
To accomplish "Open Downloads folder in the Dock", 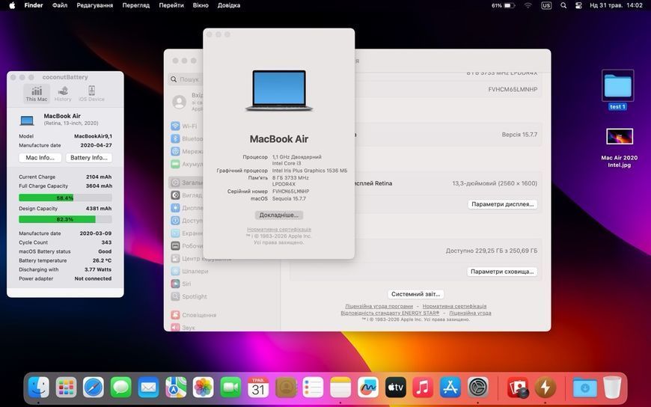I will (584, 388).
